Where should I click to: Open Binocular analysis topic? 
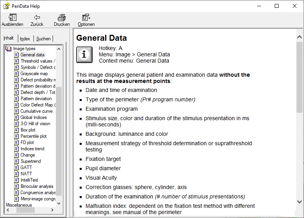click(37, 186)
